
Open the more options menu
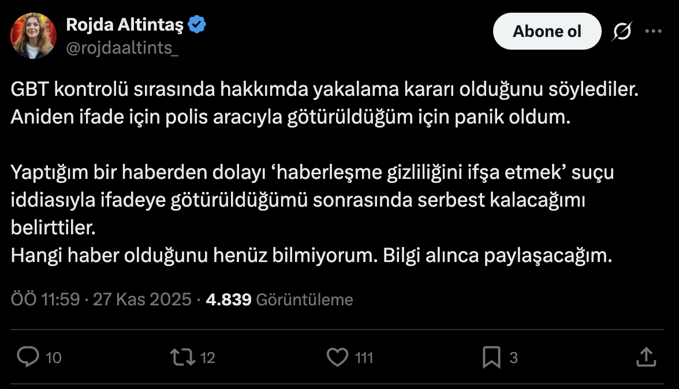tap(654, 31)
